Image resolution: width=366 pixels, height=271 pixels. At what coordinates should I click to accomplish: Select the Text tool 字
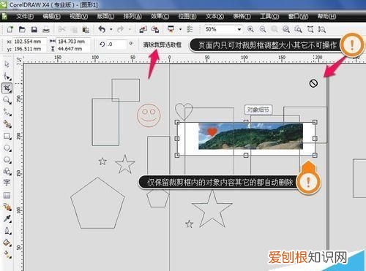click(x=7, y=183)
